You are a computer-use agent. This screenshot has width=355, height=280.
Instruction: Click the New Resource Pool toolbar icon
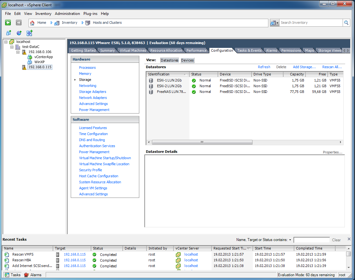pos(19,33)
